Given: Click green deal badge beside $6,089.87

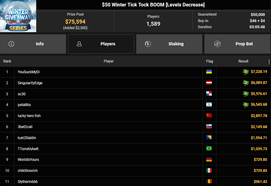Looking at the screenshot, I should click(246, 83).
